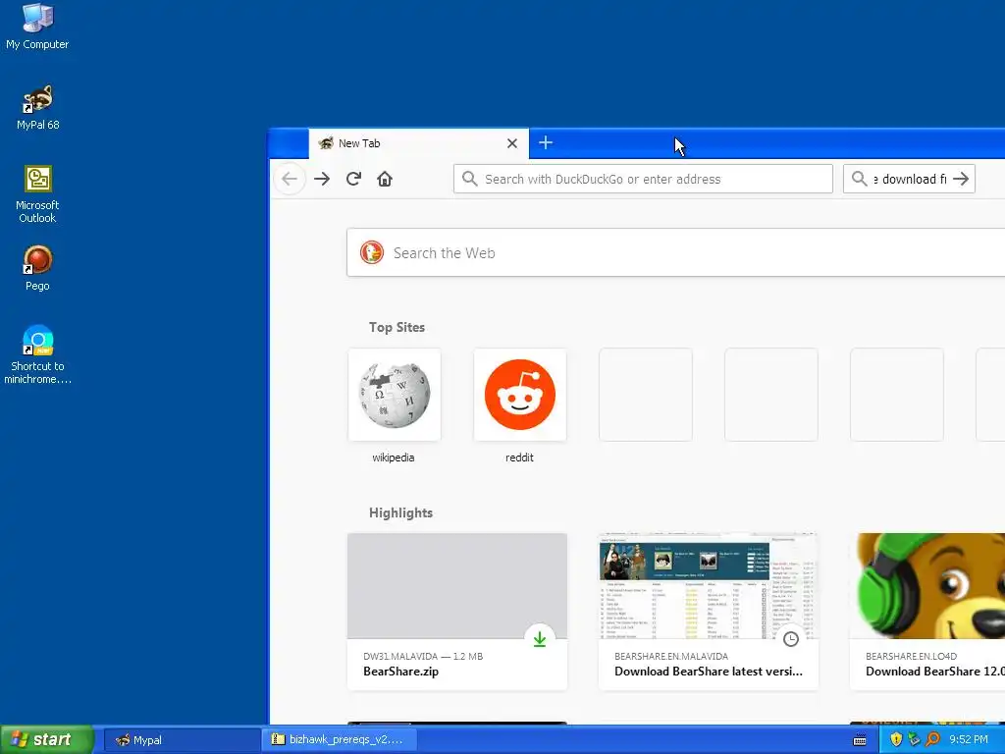Click the green download arrow on BearShare.zip
The height and width of the screenshot is (754, 1005).
pos(540,639)
